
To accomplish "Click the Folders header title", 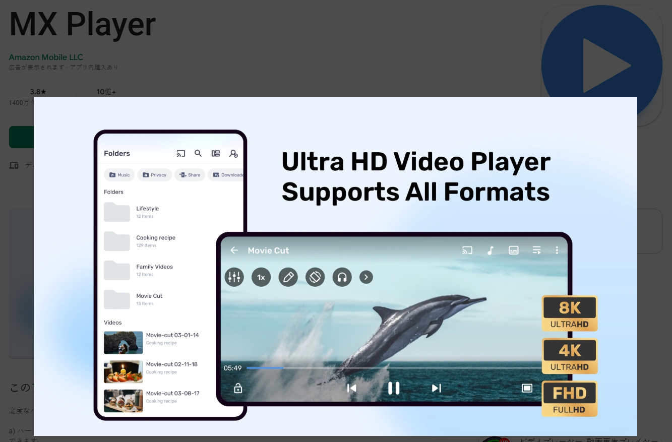I will tap(117, 154).
